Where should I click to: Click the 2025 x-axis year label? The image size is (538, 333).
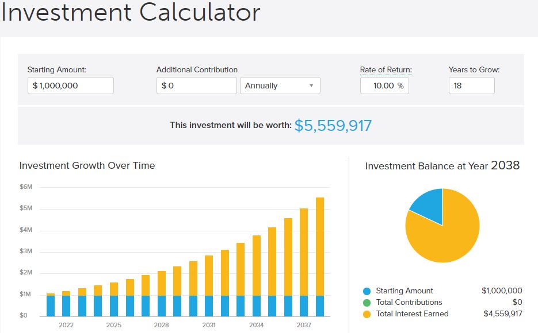pos(113,325)
